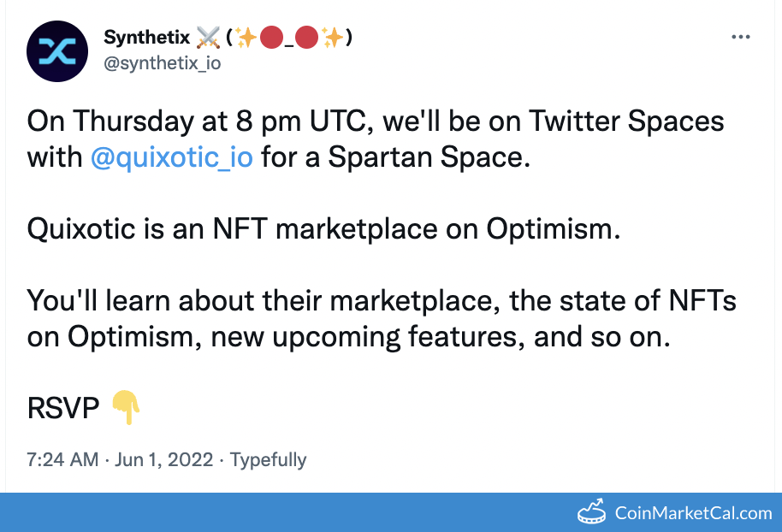Click the last sparkles emoji in the name

coord(332,38)
